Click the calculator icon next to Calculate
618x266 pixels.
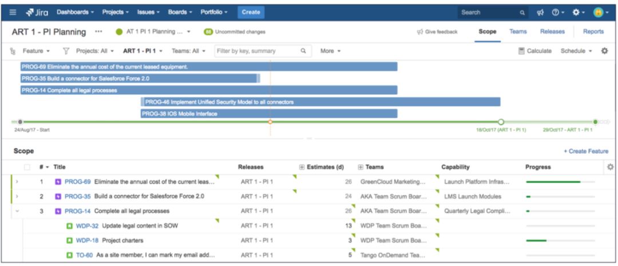tap(521, 51)
